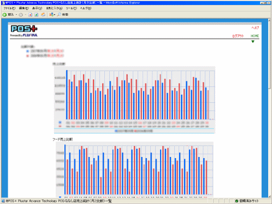Click the Search magnifier (検索) button
The height and width of the screenshot is (204, 272).
63,15
